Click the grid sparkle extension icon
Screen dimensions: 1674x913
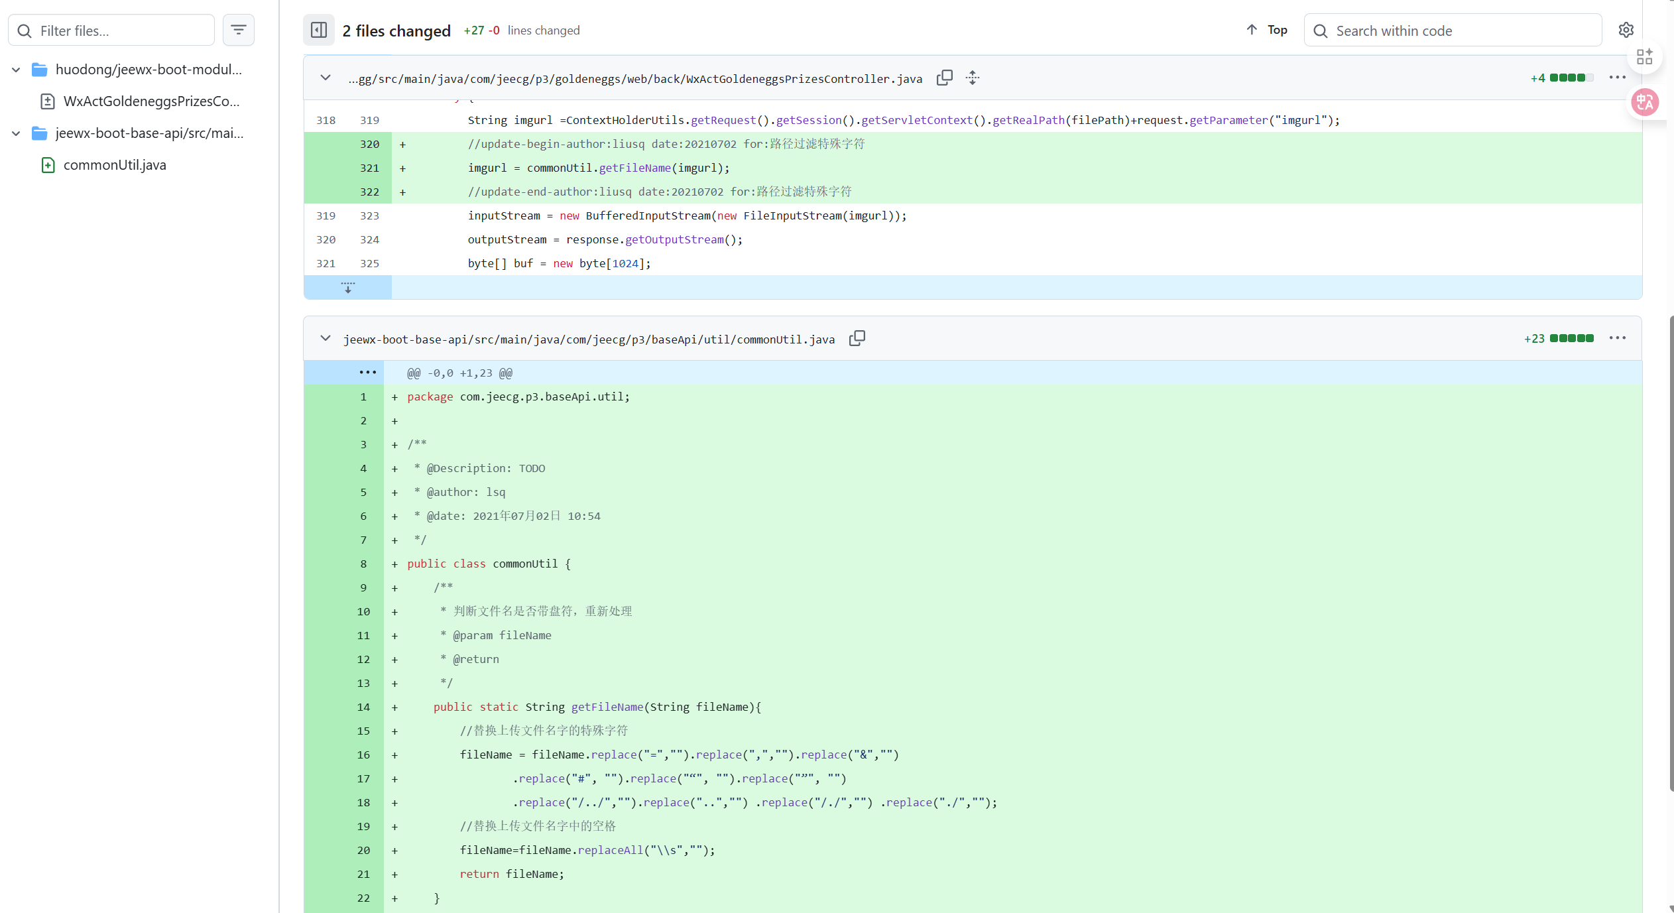1645,57
